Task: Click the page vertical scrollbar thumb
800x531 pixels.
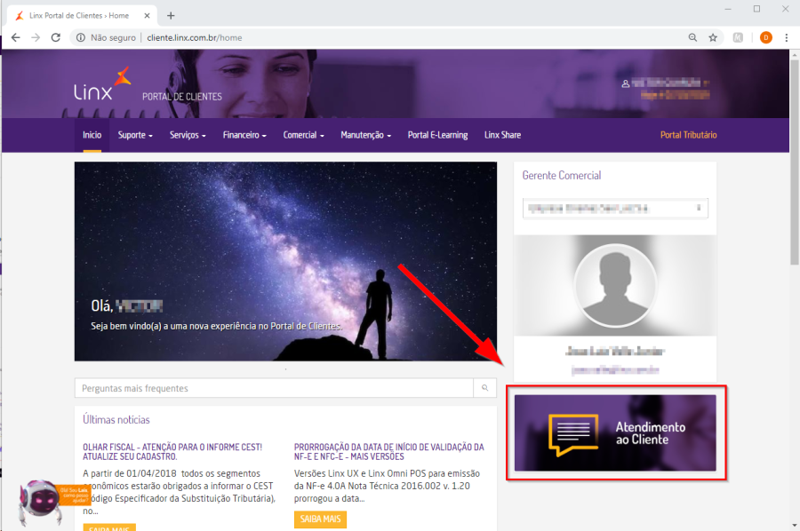Action: coord(795,162)
